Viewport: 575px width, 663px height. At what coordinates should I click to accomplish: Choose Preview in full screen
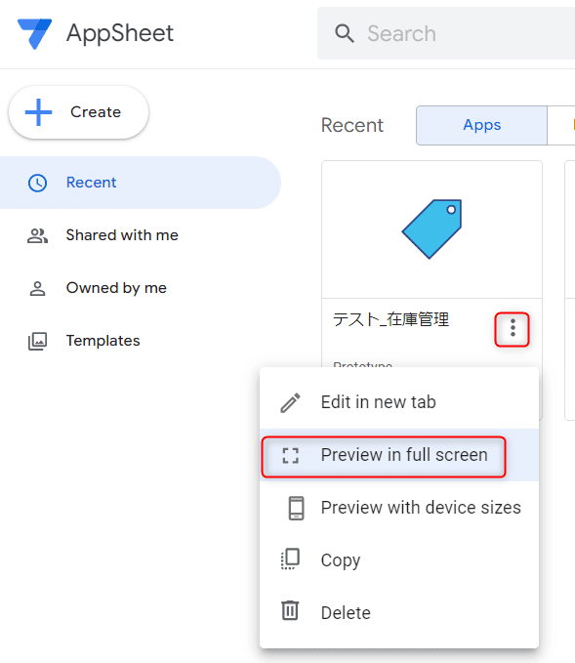[399, 455]
